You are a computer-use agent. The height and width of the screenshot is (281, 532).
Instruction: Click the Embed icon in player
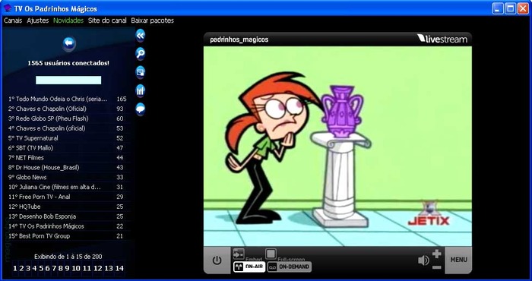pos(239,253)
